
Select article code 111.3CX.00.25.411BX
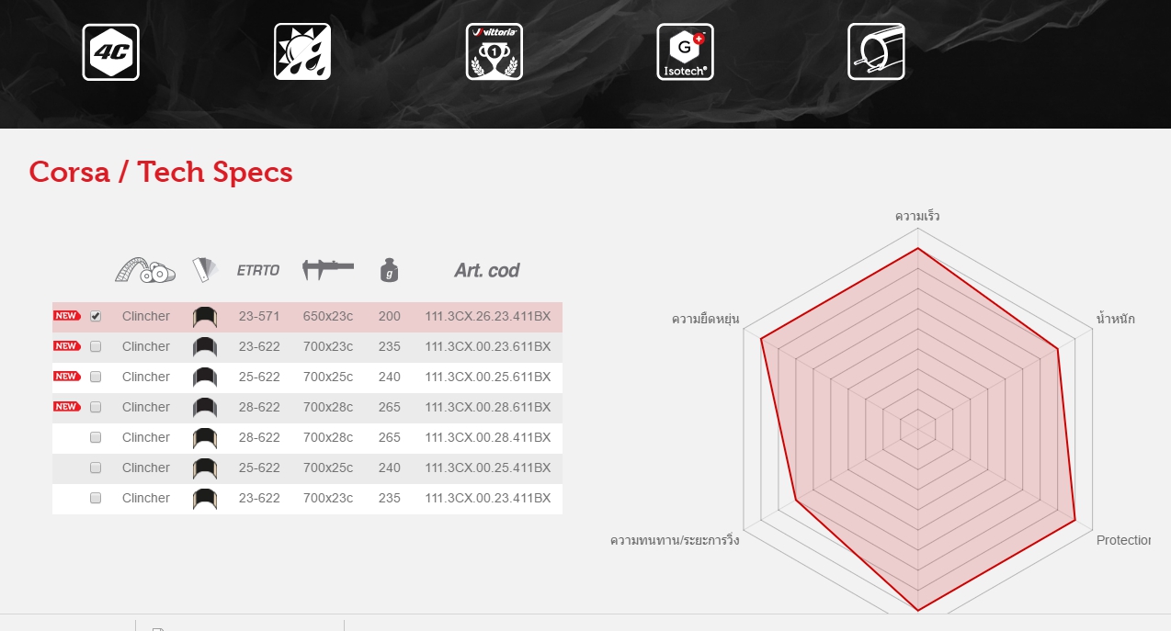[488, 468]
